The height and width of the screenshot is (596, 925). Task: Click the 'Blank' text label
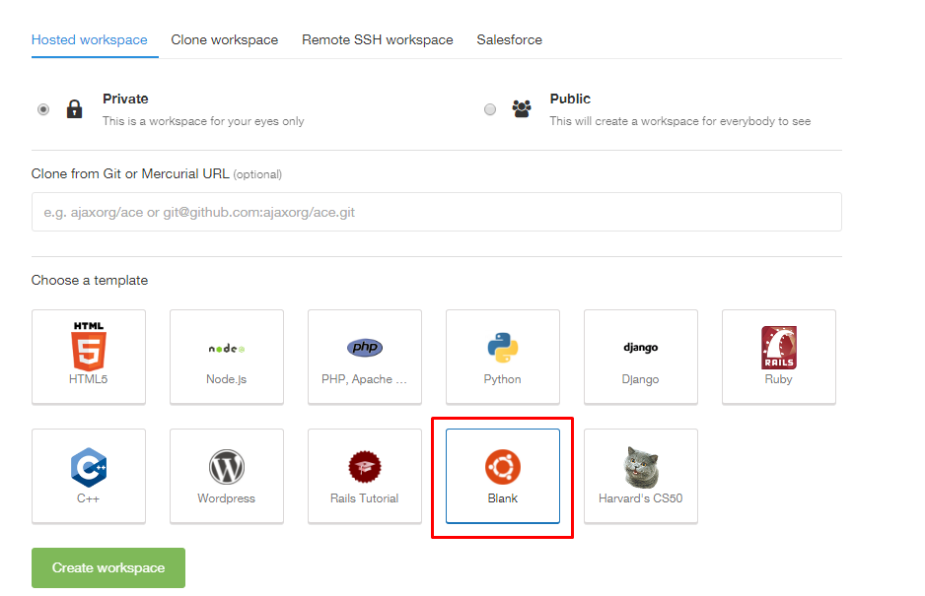tap(503, 498)
